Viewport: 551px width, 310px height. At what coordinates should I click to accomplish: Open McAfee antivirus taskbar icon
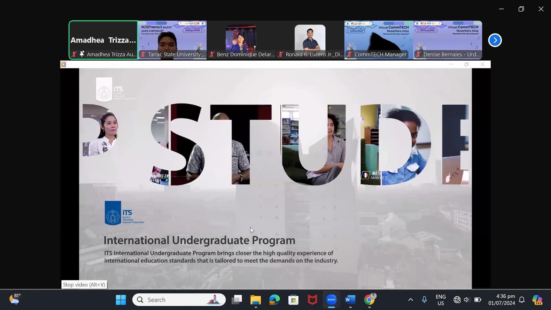[x=312, y=300]
